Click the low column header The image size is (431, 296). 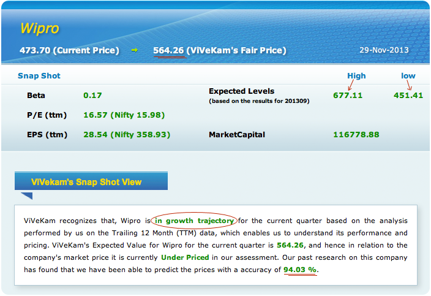[408, 75]
